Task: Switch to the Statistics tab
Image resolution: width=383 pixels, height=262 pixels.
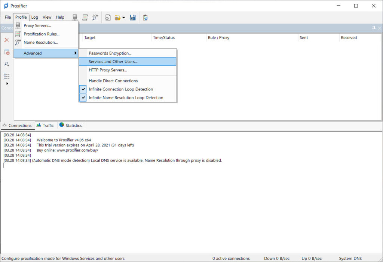Action: (x=71, y=125)
